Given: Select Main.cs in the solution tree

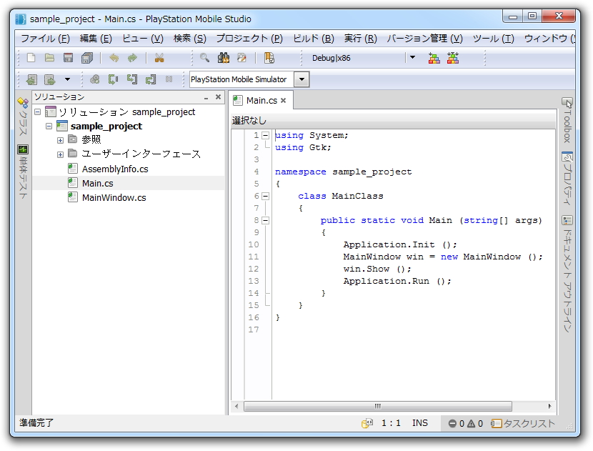Looking at the screenshot, I should [98, 184].
